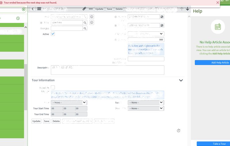Click the top Save button
Screen dimensions: 230x146
pos(110,9)
